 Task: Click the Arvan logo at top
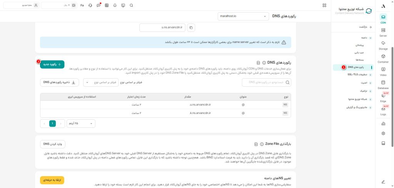(x=383, y=6)
